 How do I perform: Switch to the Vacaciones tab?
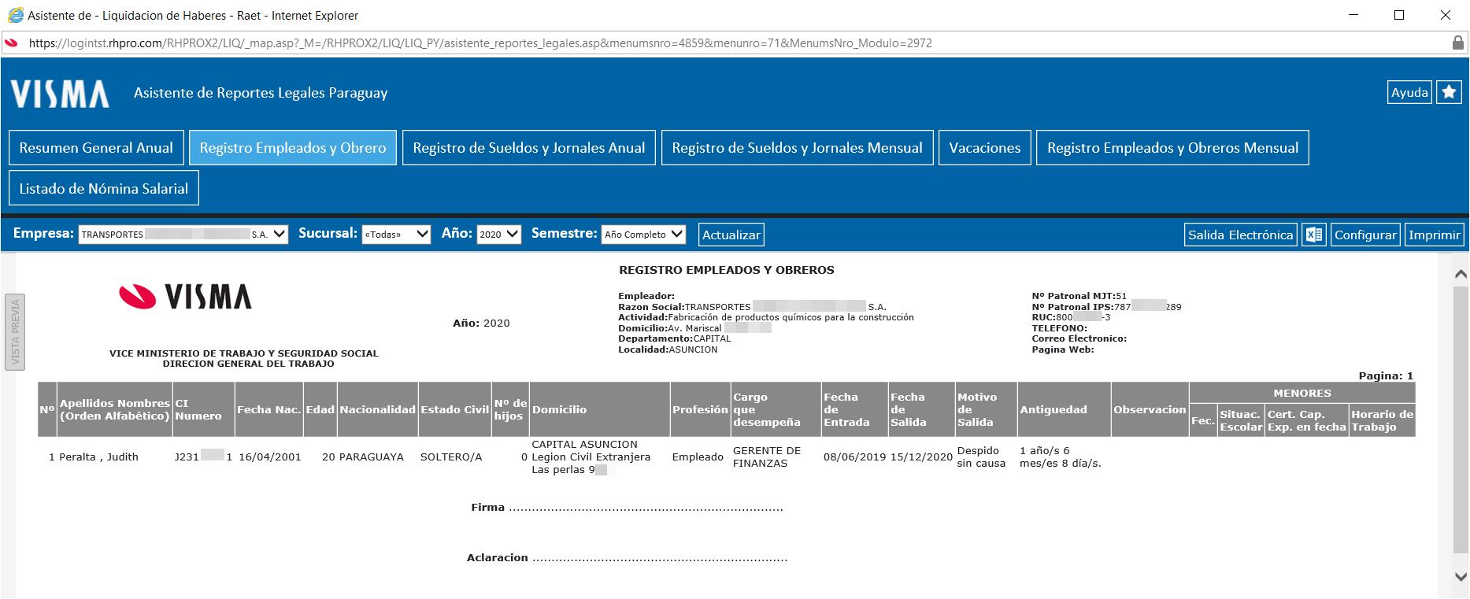[985, 147]
